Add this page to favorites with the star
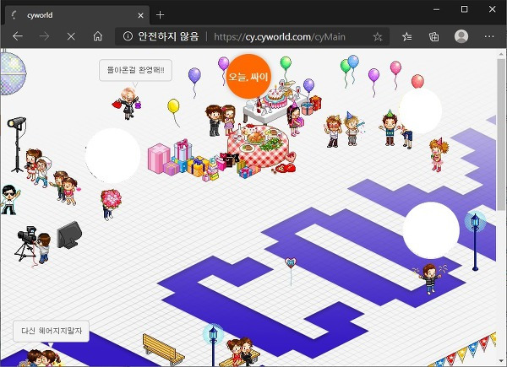The width and height of the screenshot is (507, 367). pos(378,37)
